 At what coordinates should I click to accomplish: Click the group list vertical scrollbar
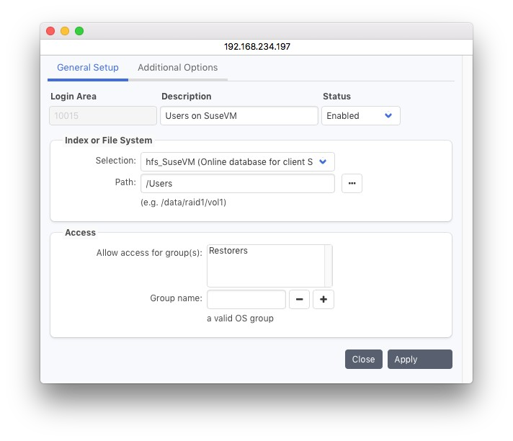(x=329, y=266)
